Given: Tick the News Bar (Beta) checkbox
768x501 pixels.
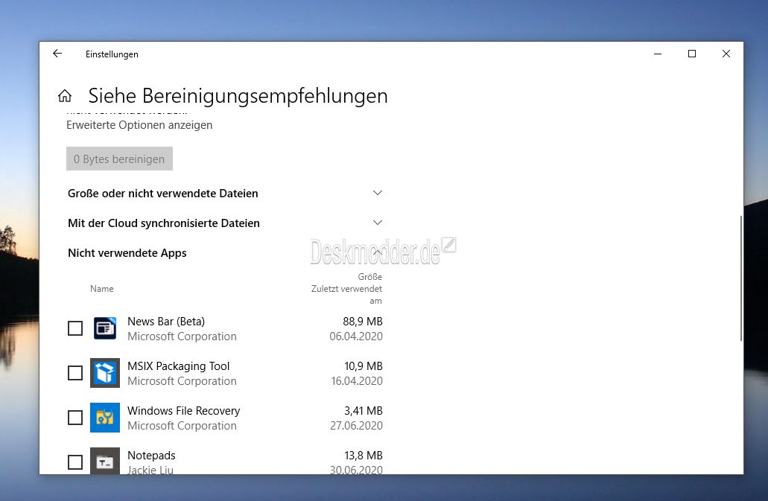Looking at the screenshot, I should pyautogui.click(x=75, y=328).
